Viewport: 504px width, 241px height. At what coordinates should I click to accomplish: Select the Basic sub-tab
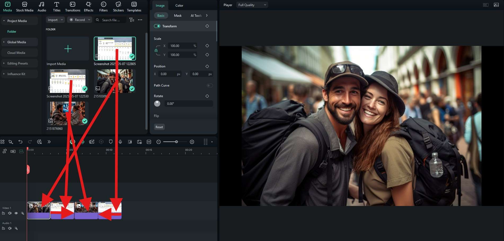(x=161, y=16)
